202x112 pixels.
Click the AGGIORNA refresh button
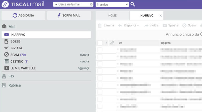pyautogui.click(x=23, y=15)
